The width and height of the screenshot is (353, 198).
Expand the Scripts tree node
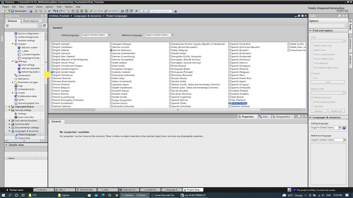click(12, 93)
